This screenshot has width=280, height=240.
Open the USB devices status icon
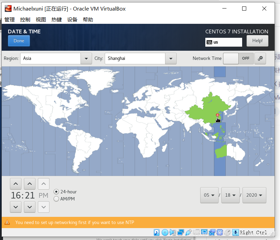click(x=189, y=232)
